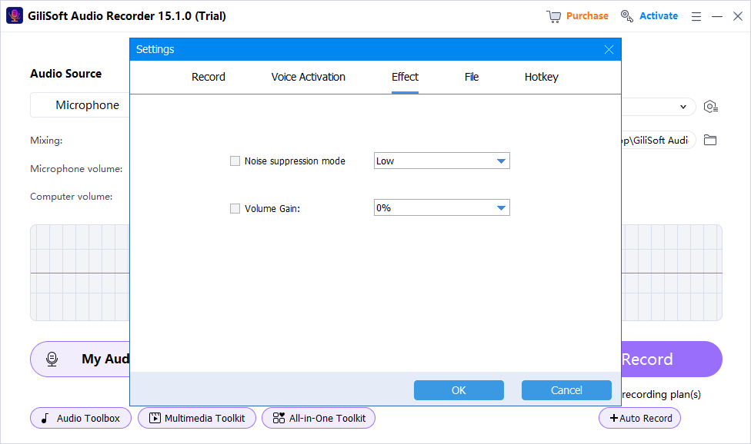Open the audio settings gear icon
751x444 pixels.
[x=711, y=107]
